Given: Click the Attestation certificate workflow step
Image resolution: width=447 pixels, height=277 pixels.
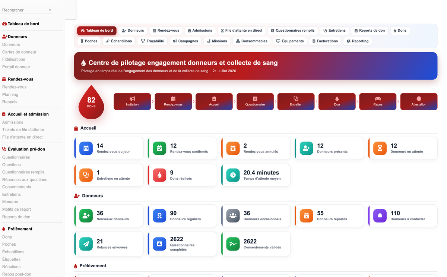Looking at the screenshot, I should pos(419,101).
